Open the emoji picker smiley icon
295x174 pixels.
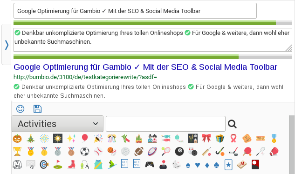click(x=21, y=109)
